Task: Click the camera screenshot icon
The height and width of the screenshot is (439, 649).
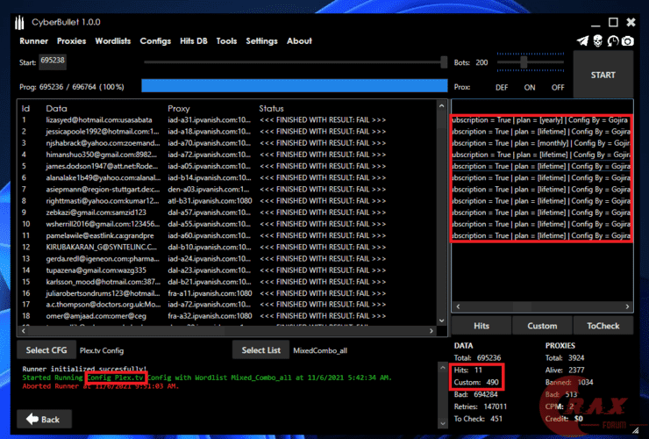Action: coord(627,40)
